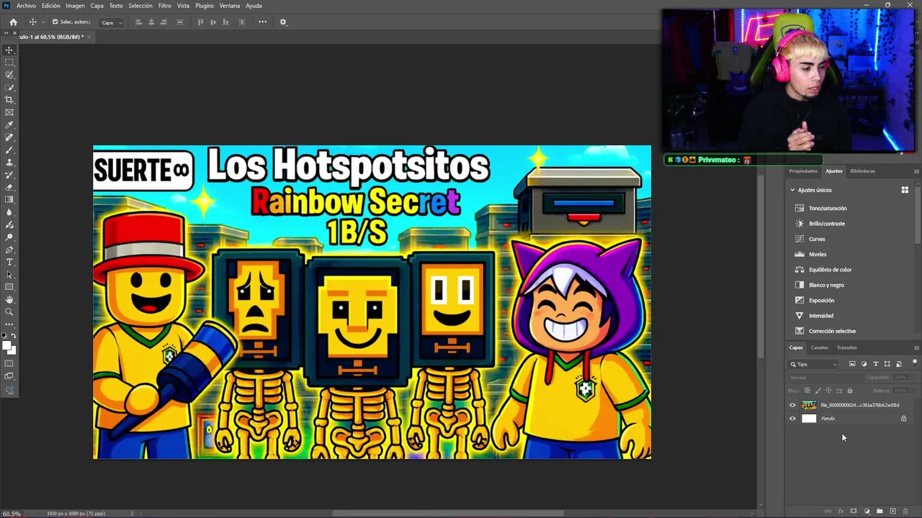Open the Ajustes panel flyout menu

click(x=916, y=171)
